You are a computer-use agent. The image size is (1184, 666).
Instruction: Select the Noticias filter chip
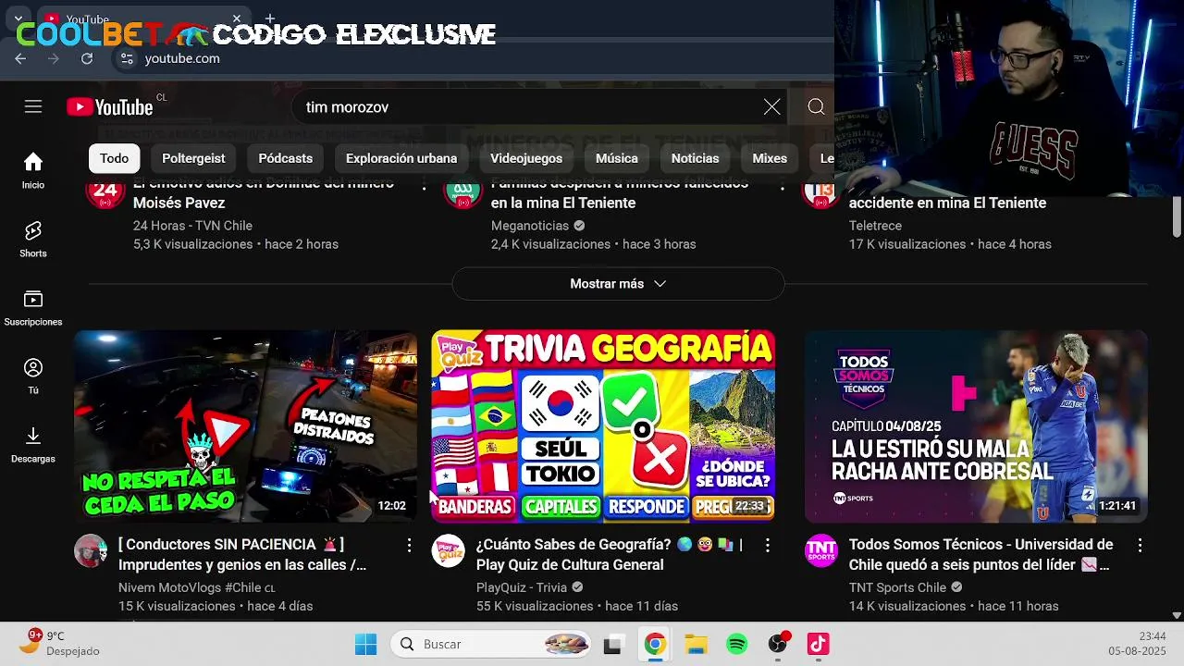click(x=695, y=158)
